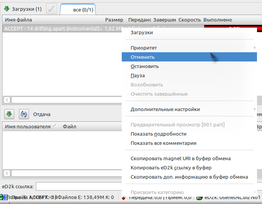Click "Копировать eD2k ссылку в буфер"
The height and width of the screenshot is (204, 262).
tap(189, 168)
